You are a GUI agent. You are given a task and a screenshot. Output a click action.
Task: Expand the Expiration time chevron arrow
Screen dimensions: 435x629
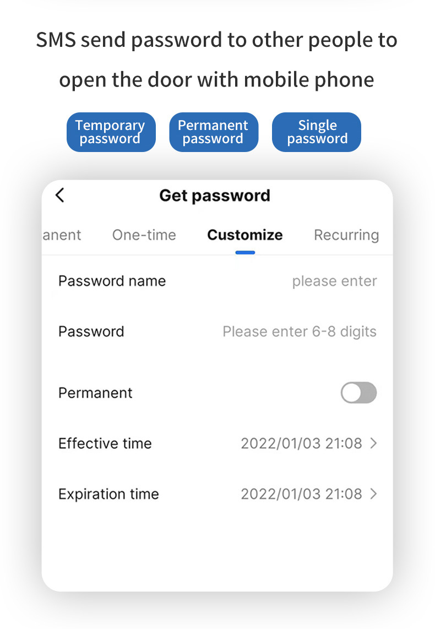click(373, 494)
